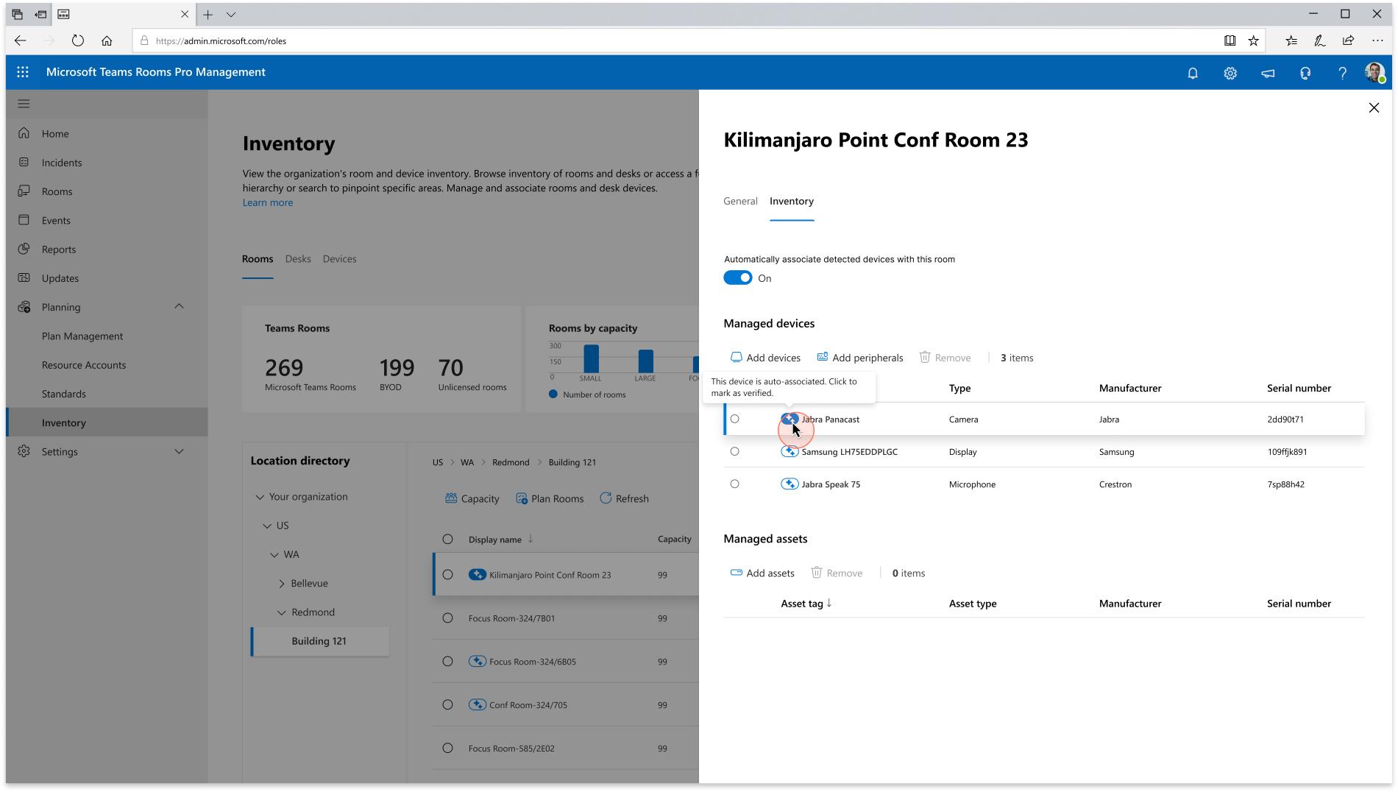The height and width of the screenshot is (792, 1398).
Task: Select the Jabra Panacast row radio button
Action: point(734,420)
